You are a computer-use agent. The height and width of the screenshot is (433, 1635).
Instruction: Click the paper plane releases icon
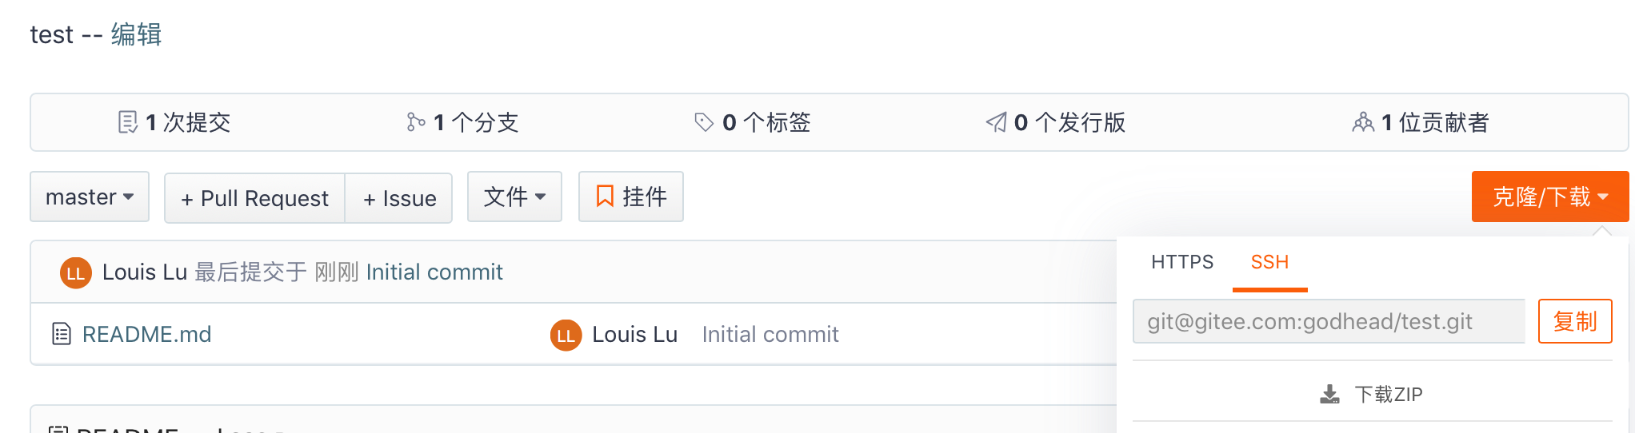(996, 122)
